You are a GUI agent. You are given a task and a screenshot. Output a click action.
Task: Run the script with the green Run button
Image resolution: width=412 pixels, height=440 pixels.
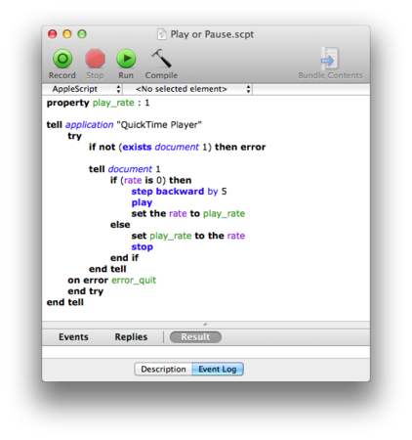click(x=126, y=64)
